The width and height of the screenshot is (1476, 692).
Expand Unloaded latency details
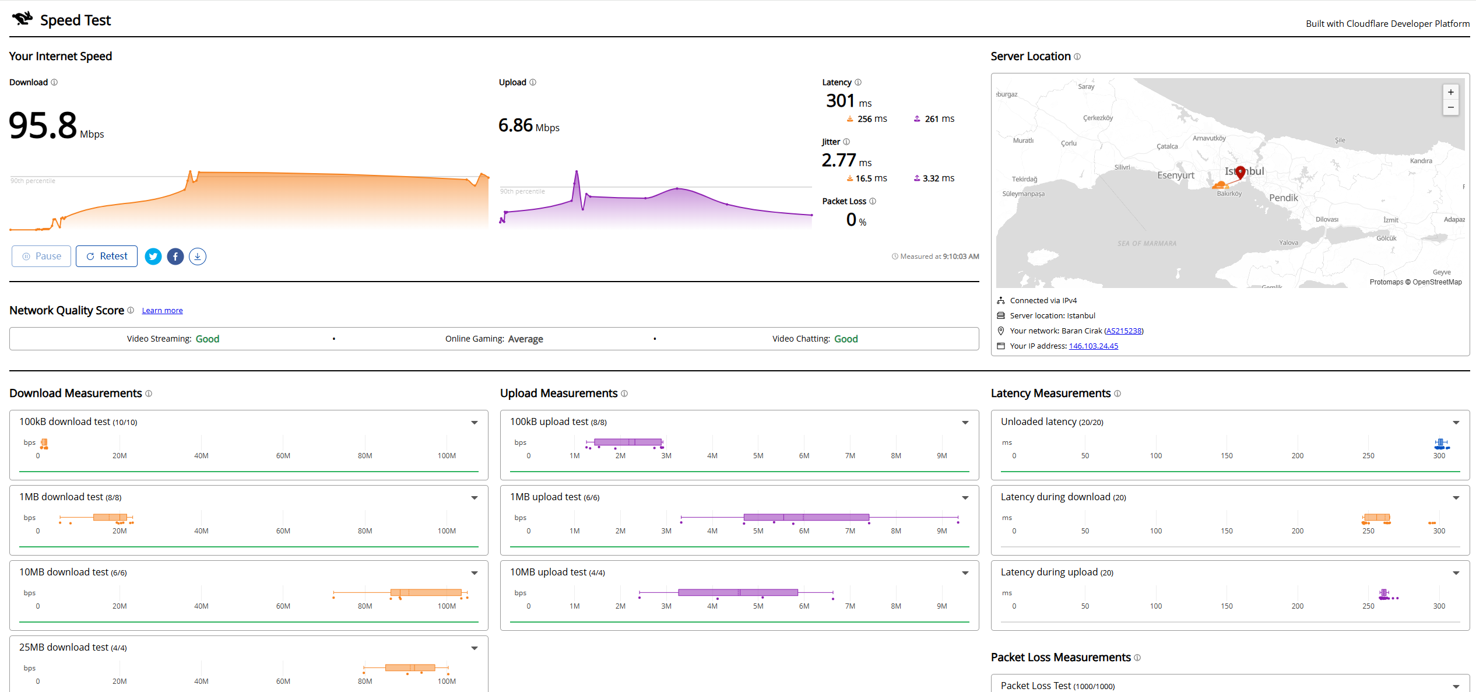[x=1456, y=423]
